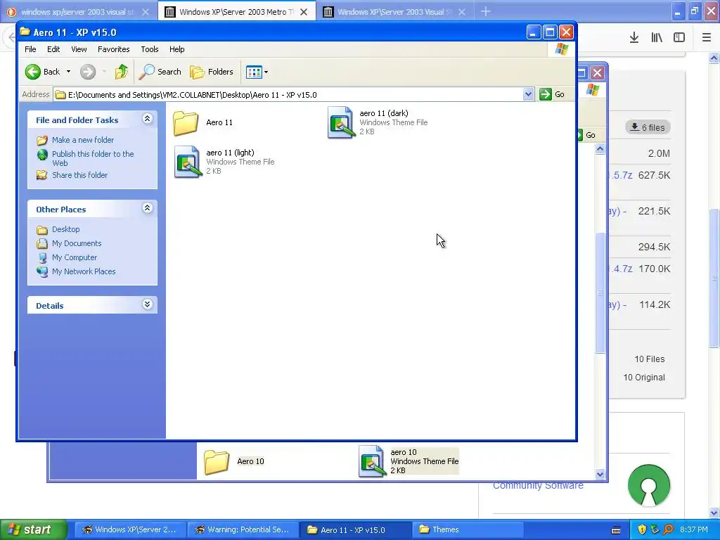Switch to Windows XP\Server 2... taskbar item
720x540 pixels.
pos(130,529)
